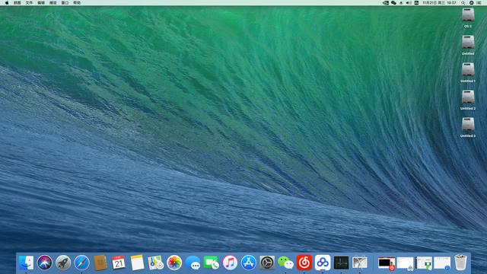Launch FaceTime green camera icon
The height and width of the screenshot is (274, 487).
point(212,263)
